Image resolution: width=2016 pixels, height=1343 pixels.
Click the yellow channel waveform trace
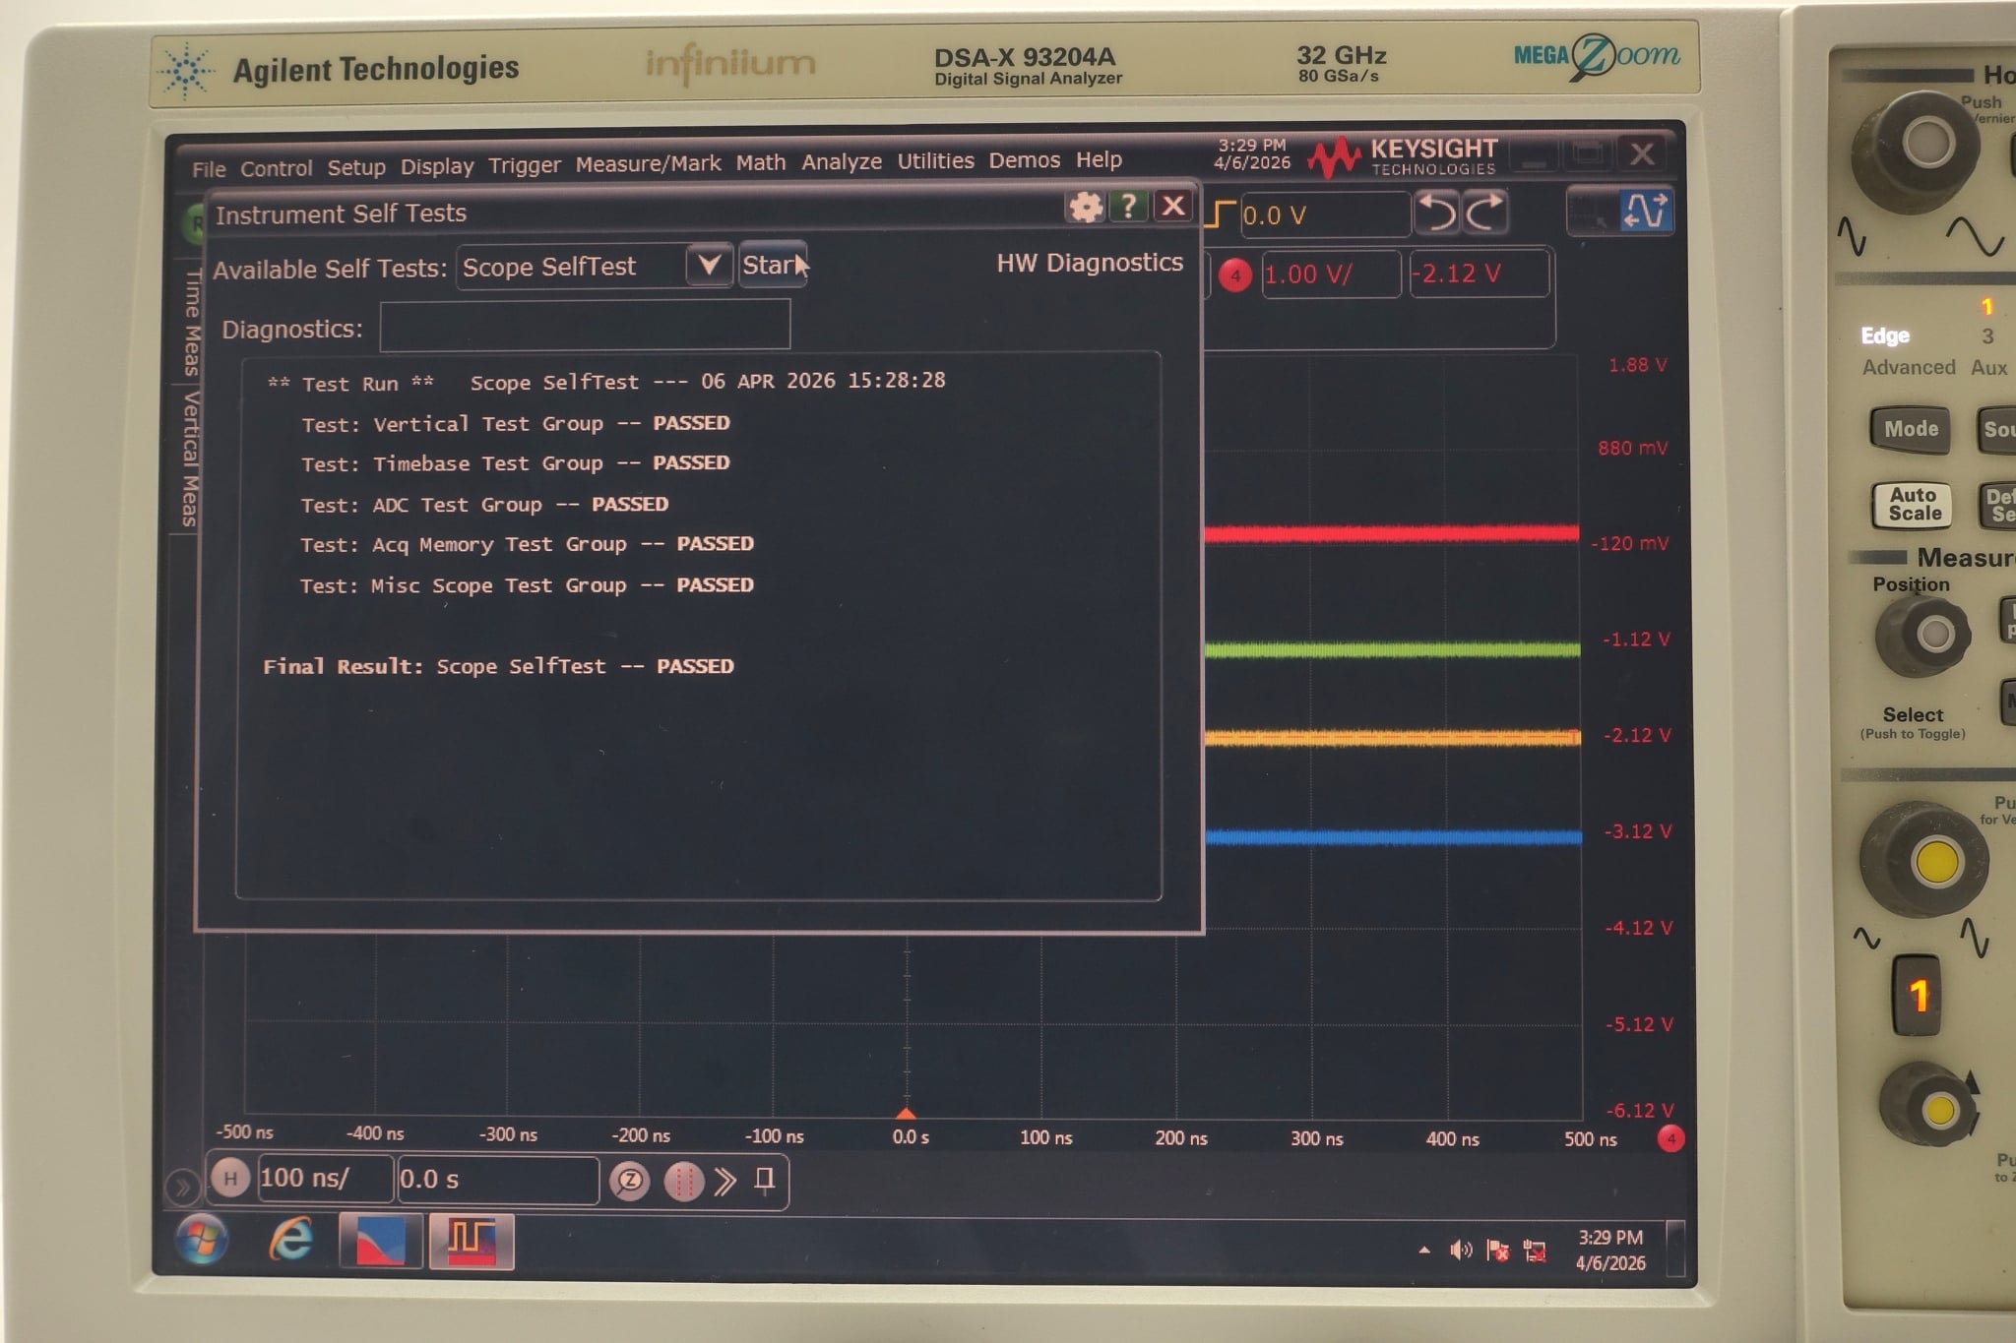pyautogui.click(x=1392, y=738)
